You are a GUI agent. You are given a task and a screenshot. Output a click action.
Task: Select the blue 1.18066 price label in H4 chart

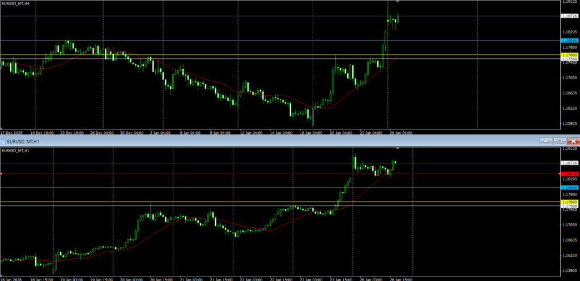point(569,41)
